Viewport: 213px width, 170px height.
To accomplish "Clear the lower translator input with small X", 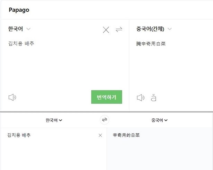I will tap(100, 135).
